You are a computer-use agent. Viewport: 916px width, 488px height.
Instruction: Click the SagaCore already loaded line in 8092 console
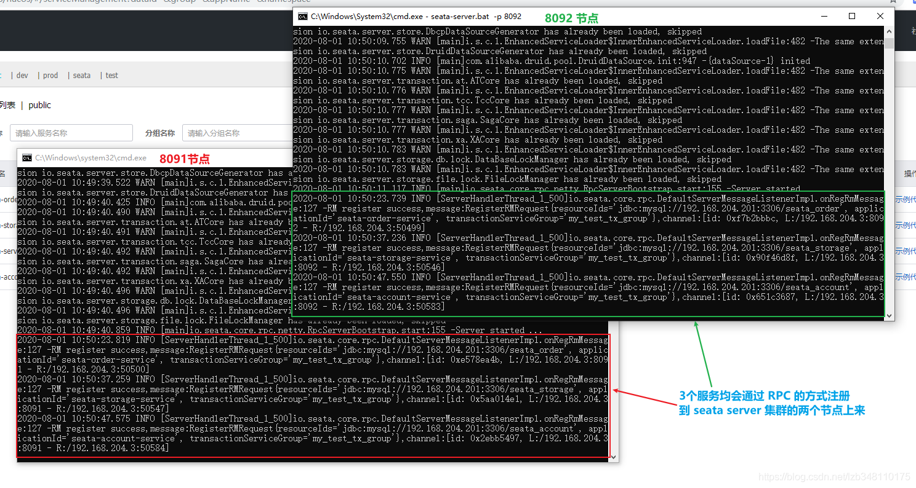[x=488, y=120]
